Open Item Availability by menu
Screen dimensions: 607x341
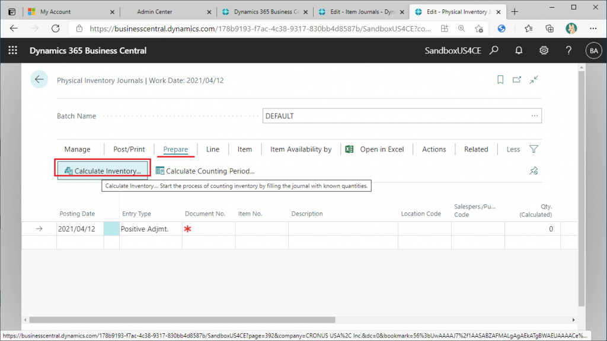tap(301, 149)
